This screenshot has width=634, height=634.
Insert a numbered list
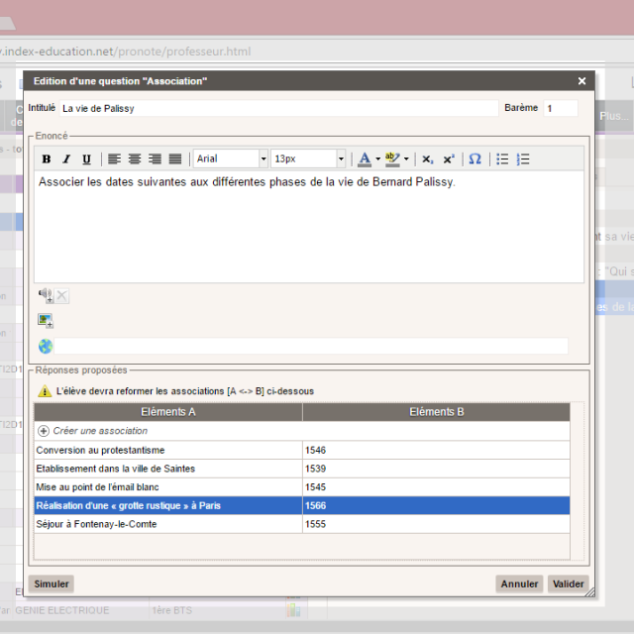(x=523, y=159)
